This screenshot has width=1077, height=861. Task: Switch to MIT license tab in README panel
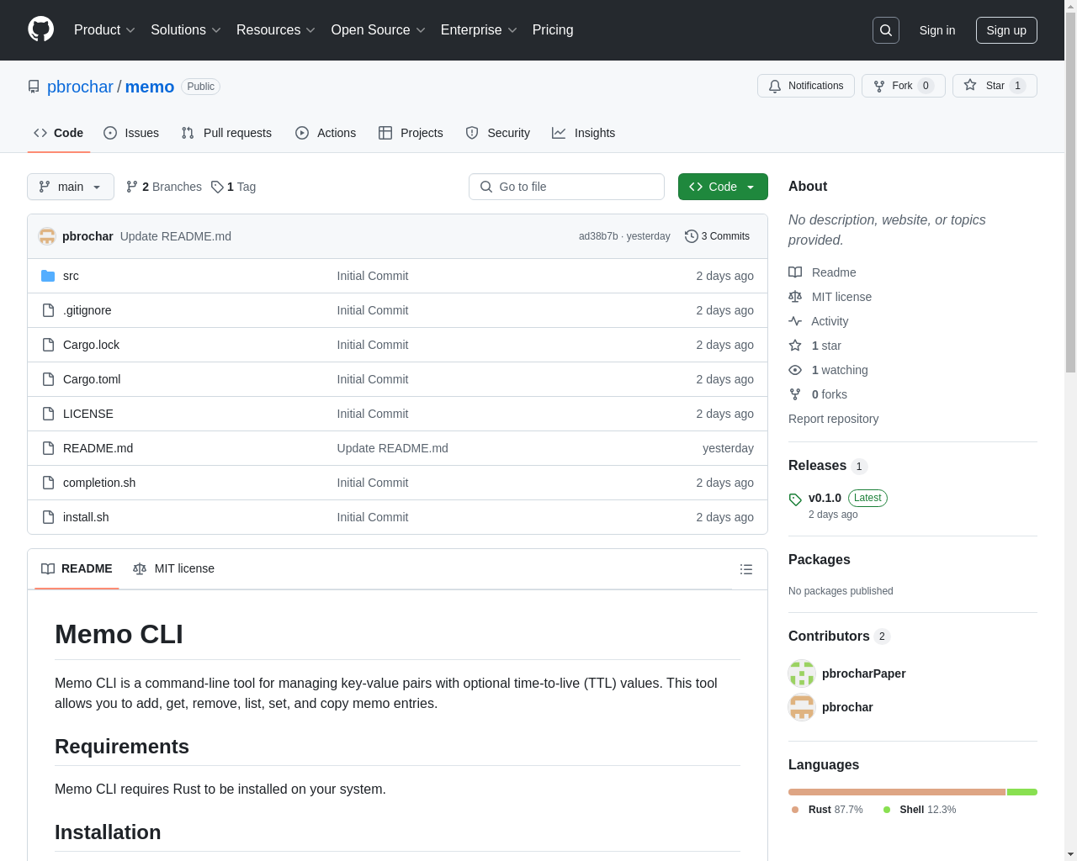(173, 569)
